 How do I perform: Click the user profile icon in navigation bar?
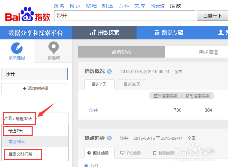tap(221, 32)
